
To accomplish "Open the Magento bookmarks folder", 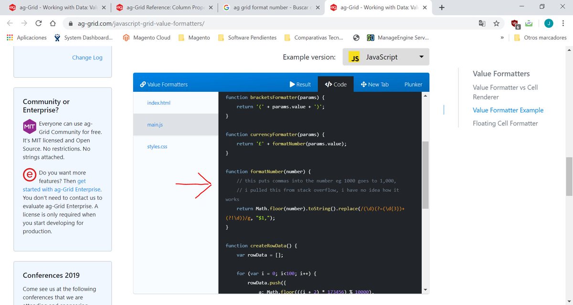I will pyautogui.click(x=194, y=37).
